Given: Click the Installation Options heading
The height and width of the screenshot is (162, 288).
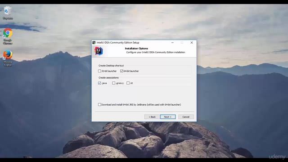Looking at the screenshot, I should pos(136,49).
